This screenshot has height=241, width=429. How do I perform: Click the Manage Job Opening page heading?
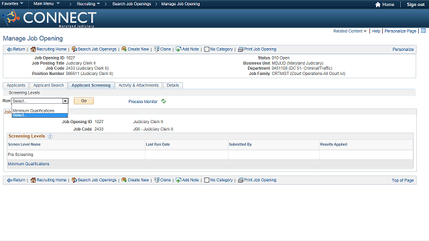click(x=33, y=39)
